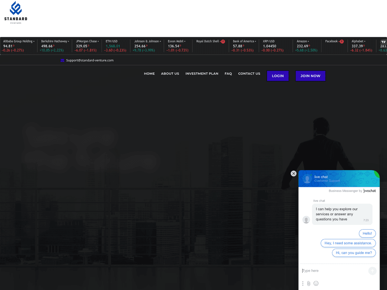
Task: Select the "Hello!" quick reply
Action: tap(367, 233)
